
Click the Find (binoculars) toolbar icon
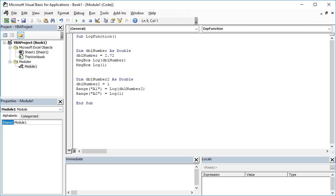(53, 20)
